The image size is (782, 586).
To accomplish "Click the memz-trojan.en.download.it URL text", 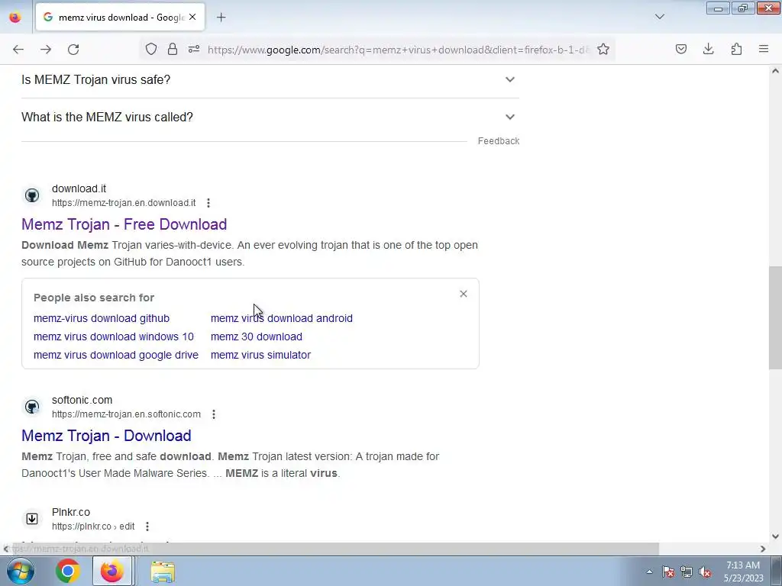I will tap(124, 203).
